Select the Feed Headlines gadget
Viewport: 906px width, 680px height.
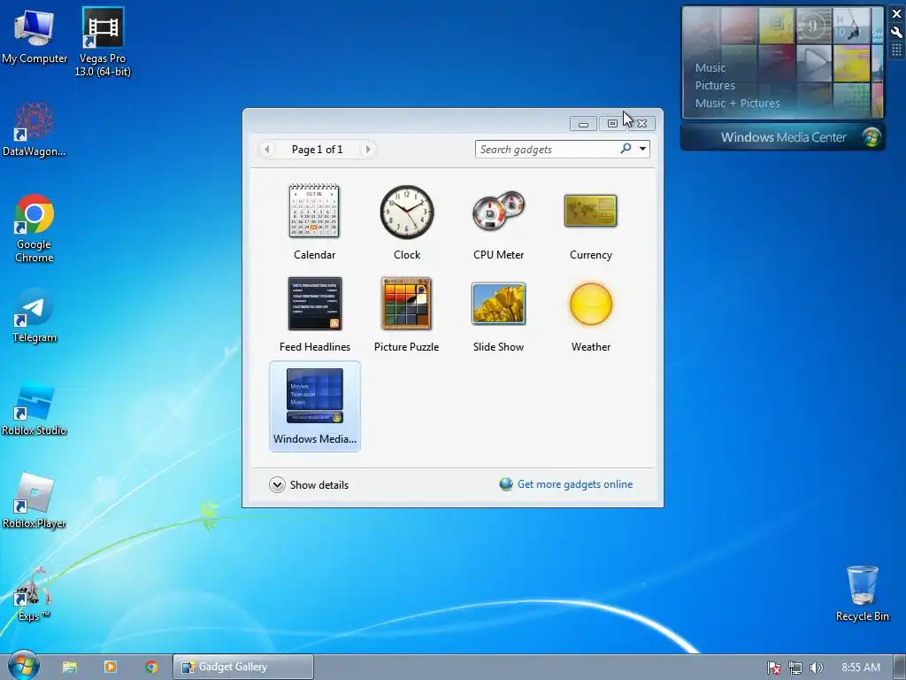[x=314, y=314]
